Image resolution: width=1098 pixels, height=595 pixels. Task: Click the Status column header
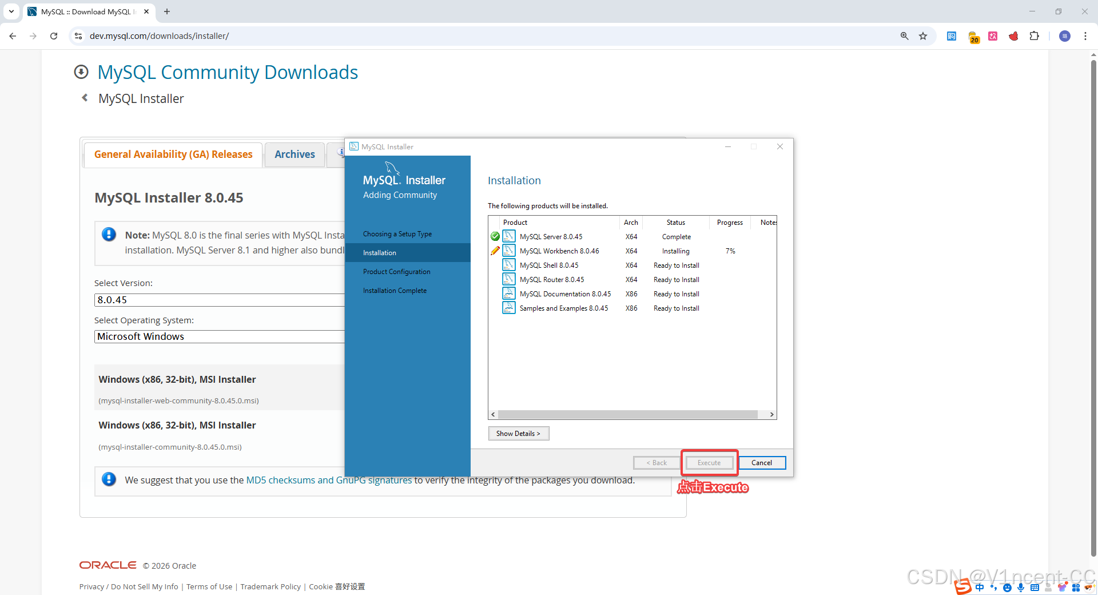[675, 223]
